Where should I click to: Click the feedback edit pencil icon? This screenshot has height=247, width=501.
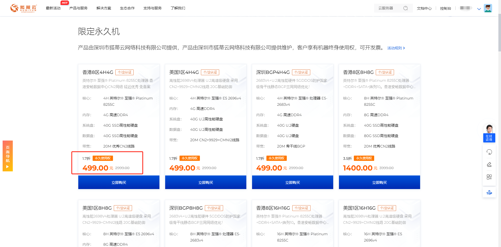pyautogui.click(x=489, y=164)
